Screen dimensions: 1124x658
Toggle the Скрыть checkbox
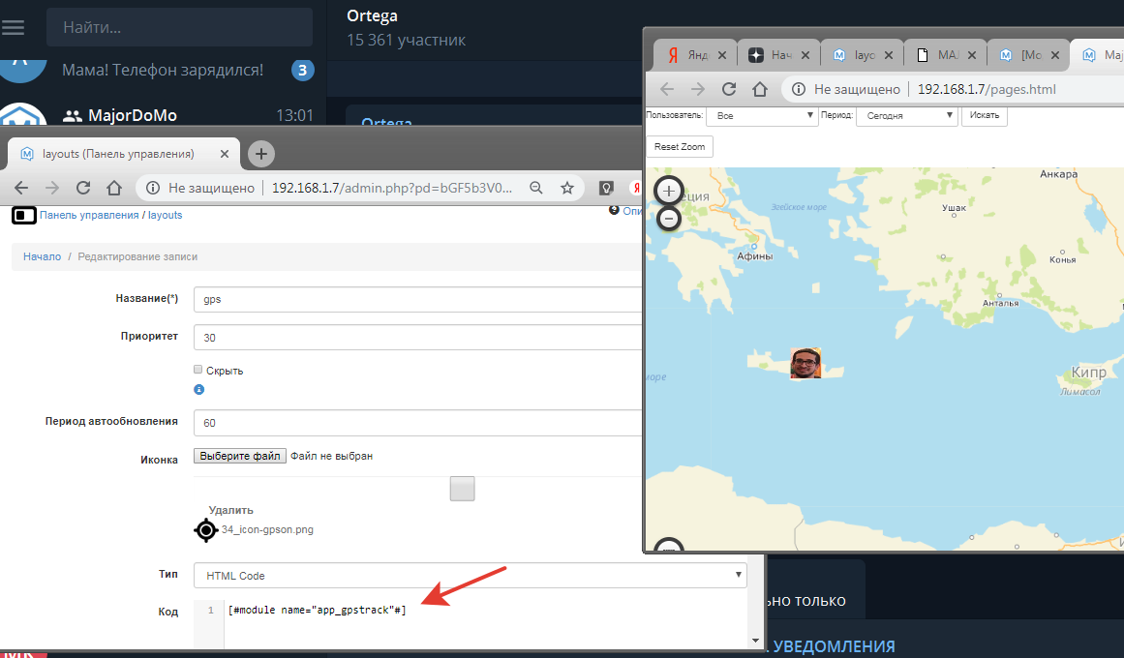(x=198, y=370)
